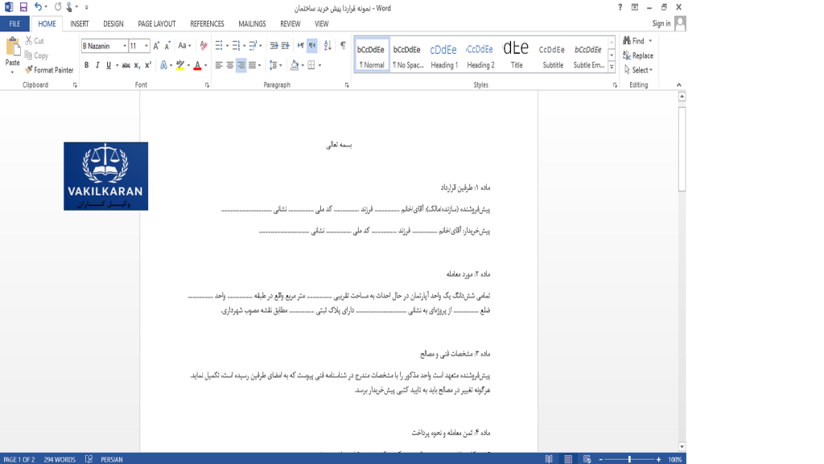824x464 pixels.
Task: Toggle italic formatting on selected text
Action: pyautogui.click(x=97, y=64)
